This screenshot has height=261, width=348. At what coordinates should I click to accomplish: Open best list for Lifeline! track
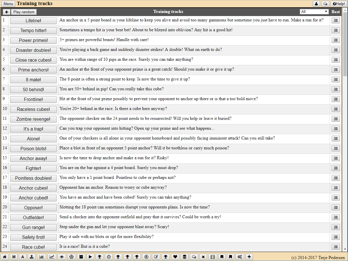pyautogui.click(x=336, y=21)
